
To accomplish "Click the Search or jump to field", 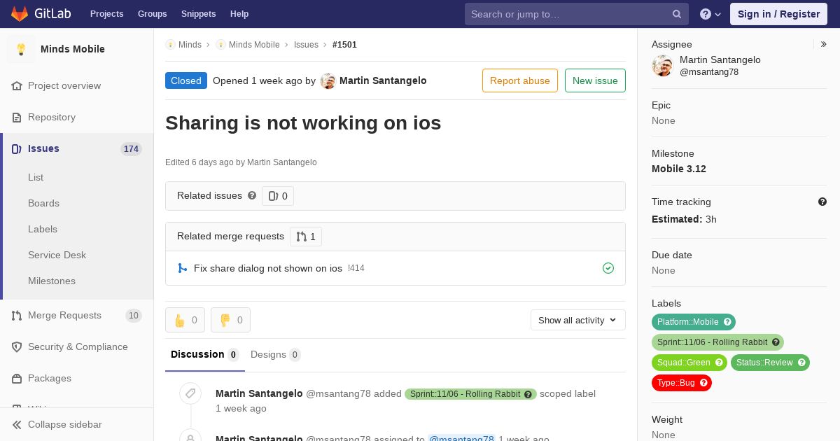I will point(577,14).
